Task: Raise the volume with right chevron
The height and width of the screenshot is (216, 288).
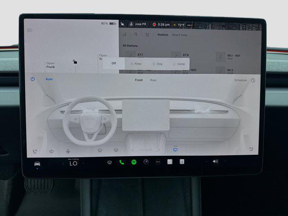Action: click(225, 161)
